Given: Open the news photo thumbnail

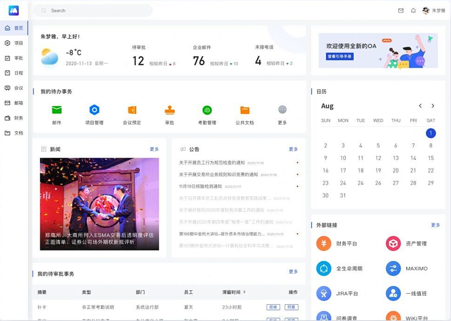Looking at the screenshot, I should pos(99,204).
